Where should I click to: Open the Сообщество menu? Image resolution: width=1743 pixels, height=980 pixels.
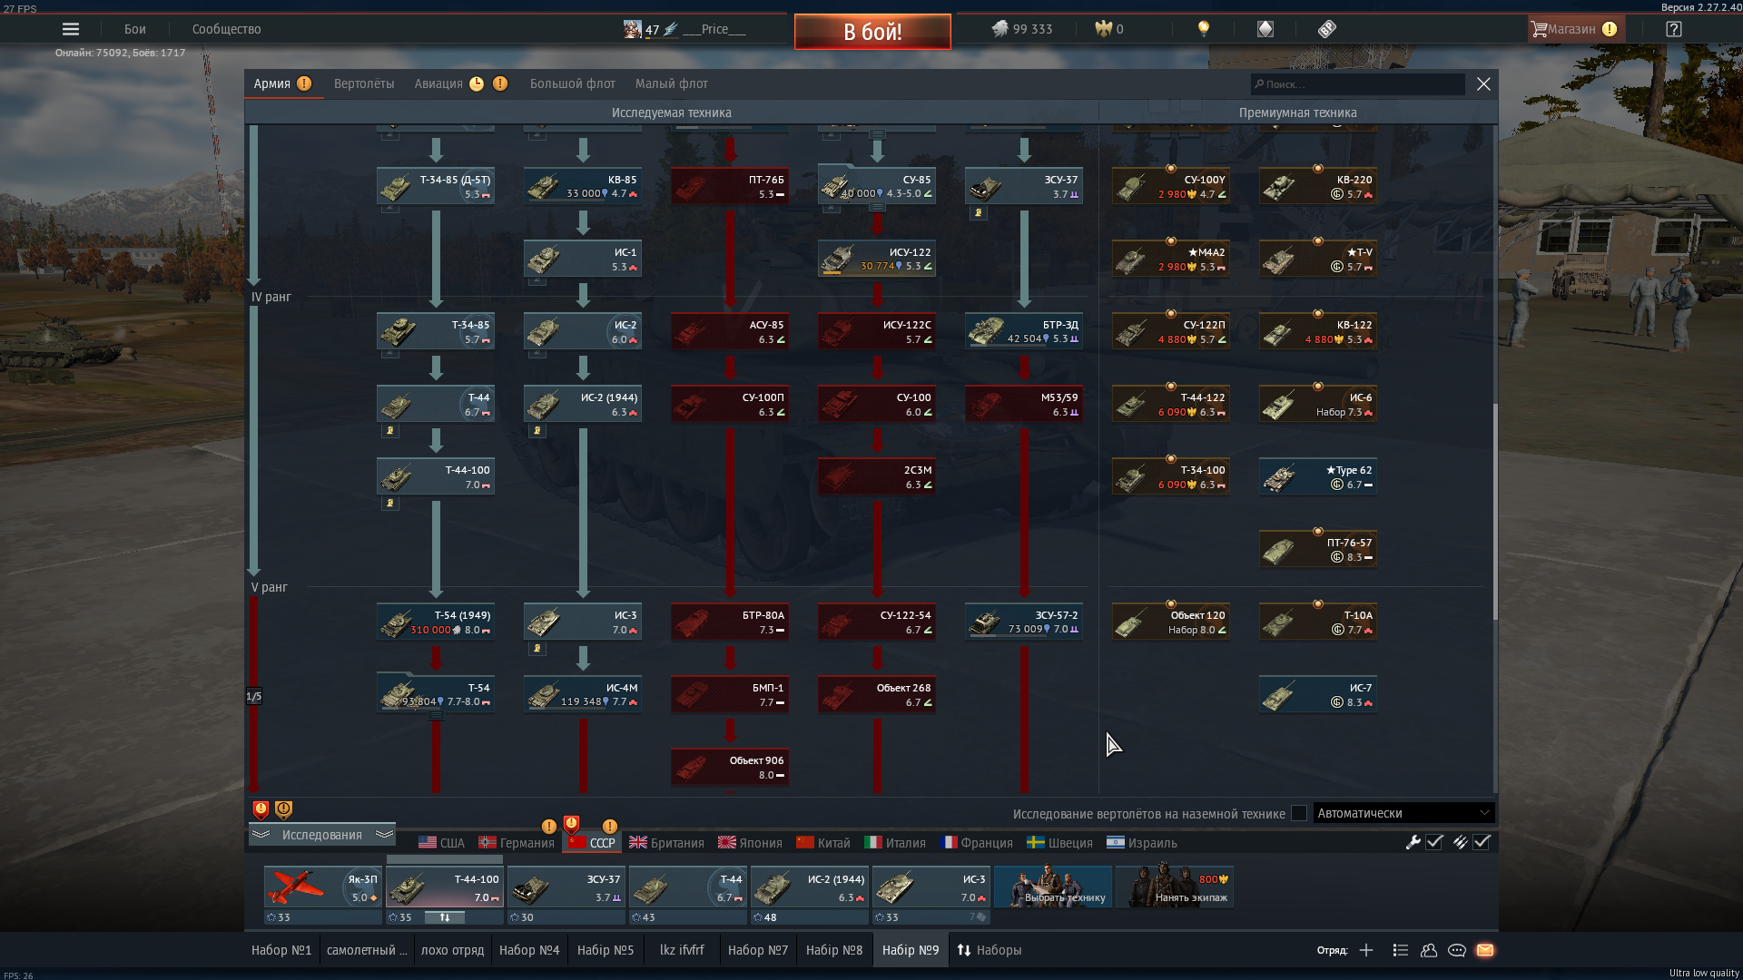(227, 29)
